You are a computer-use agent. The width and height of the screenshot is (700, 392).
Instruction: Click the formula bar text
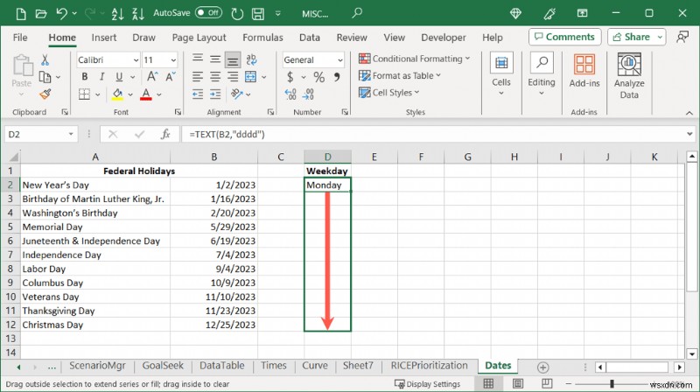(x=227, y=135)
